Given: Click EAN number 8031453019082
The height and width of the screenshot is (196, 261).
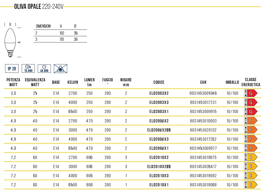Looking at the screenshot, I should click(203, 176).
